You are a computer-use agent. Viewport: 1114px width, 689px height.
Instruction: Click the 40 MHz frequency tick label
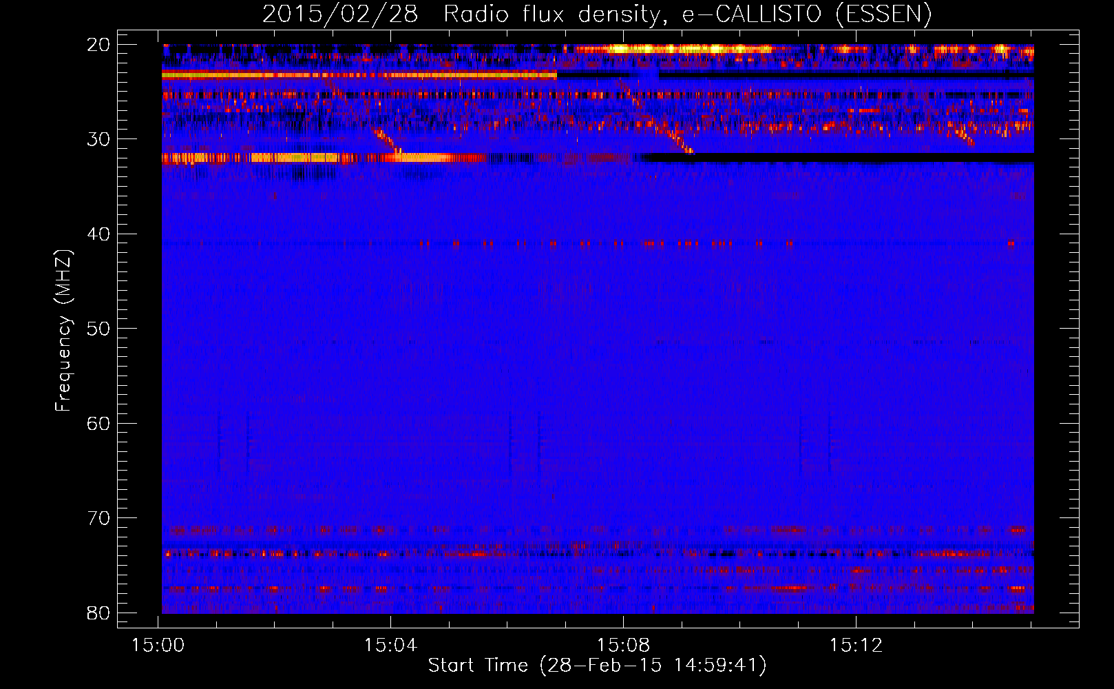point(98,234)
